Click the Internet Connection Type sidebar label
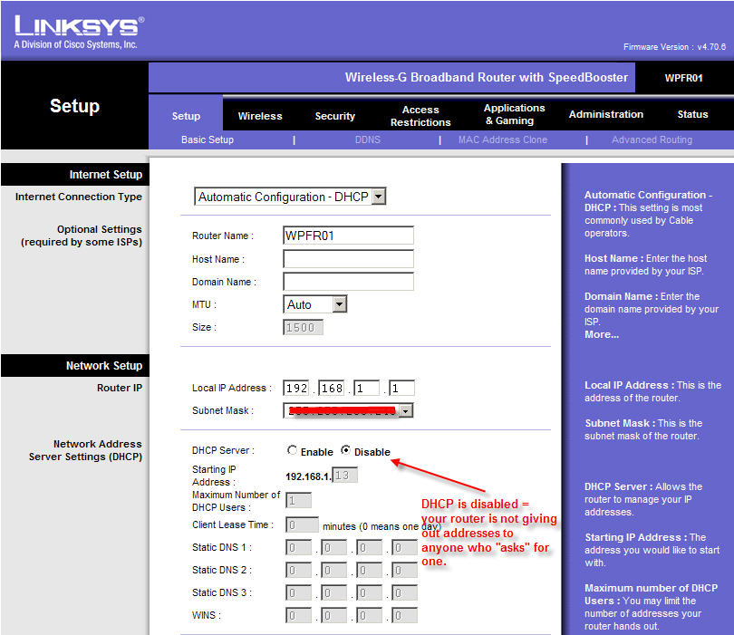Image resolution: width=734 pixels, height=635 pixels. (79, 197)
